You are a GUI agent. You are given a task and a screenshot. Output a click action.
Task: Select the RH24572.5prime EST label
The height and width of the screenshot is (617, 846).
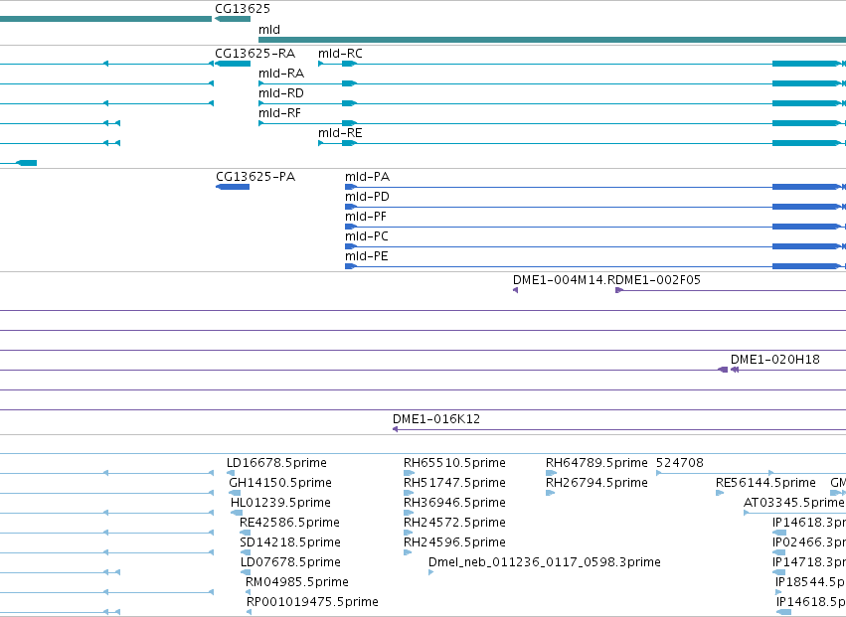click(454, 524)
